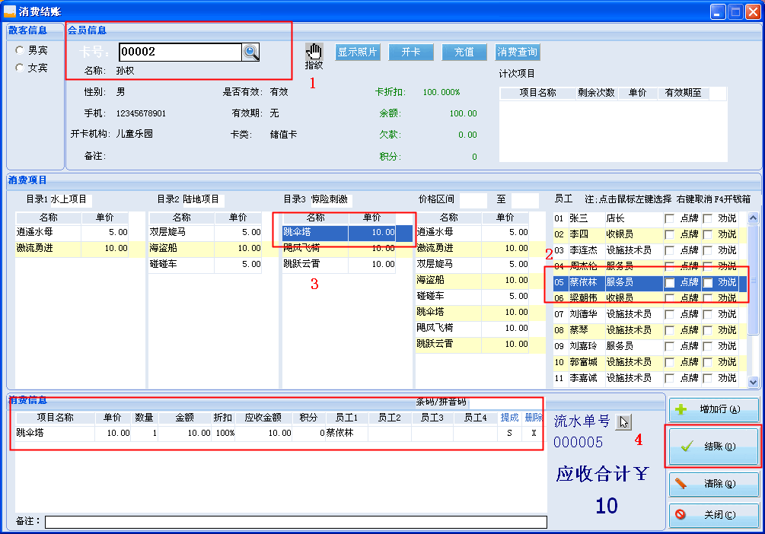765x534 pixels.
Task: Select the 女宾 radio button
Action: [20, 67]
